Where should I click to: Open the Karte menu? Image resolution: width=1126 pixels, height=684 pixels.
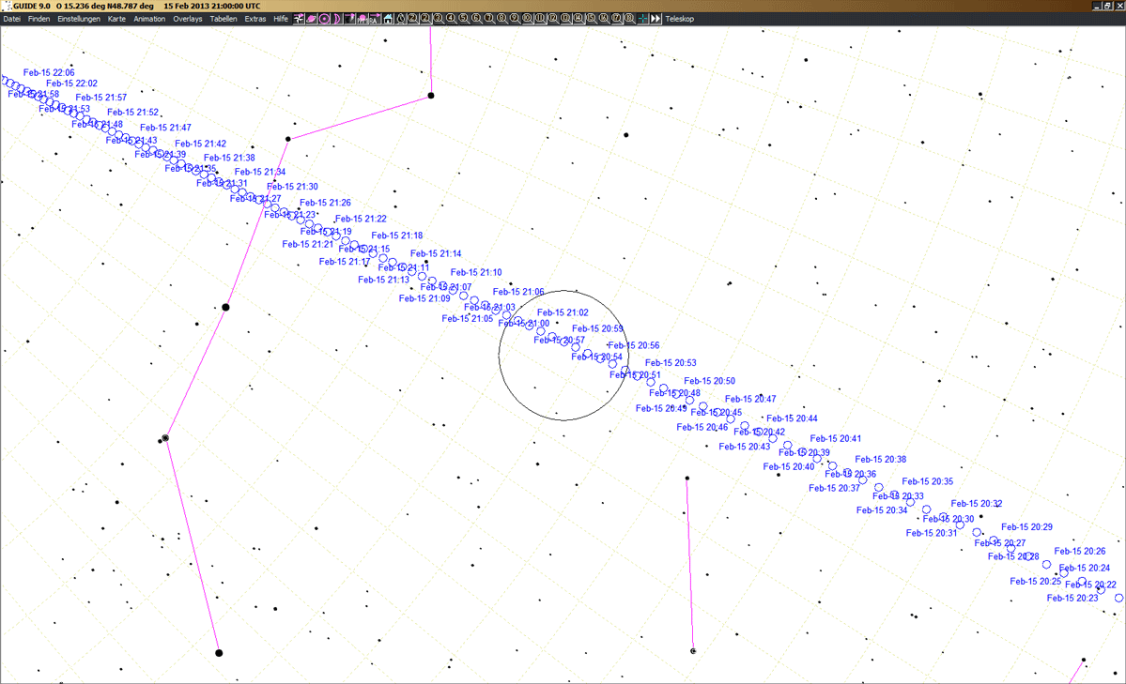pos(116,19)
